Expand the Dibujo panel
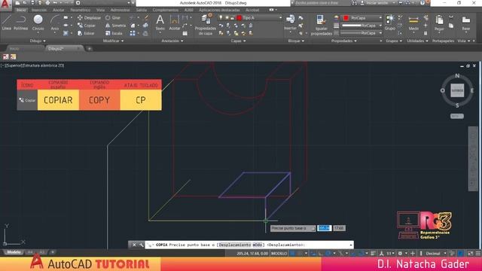Screen dimensions: 482x271 pos(38,41)
